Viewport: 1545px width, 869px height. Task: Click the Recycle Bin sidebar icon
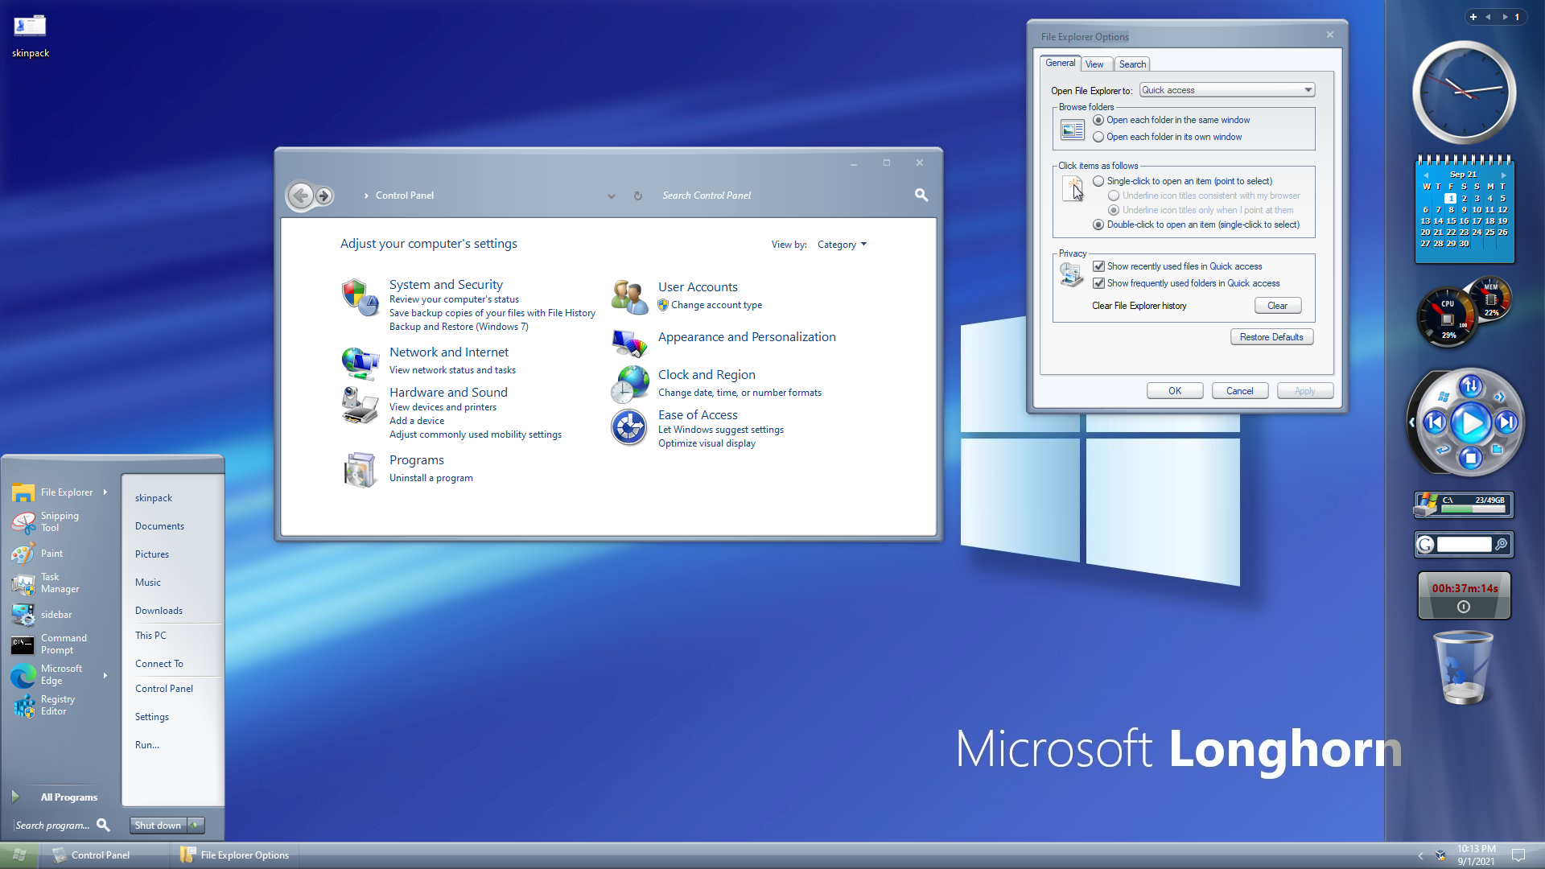(1463, 667)
